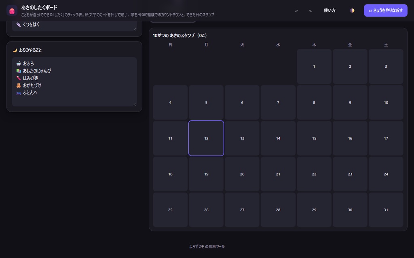Click the あしたのじゅんび line
The height and width of the screenshot is (258, 414).
click(x=34, y=71)
